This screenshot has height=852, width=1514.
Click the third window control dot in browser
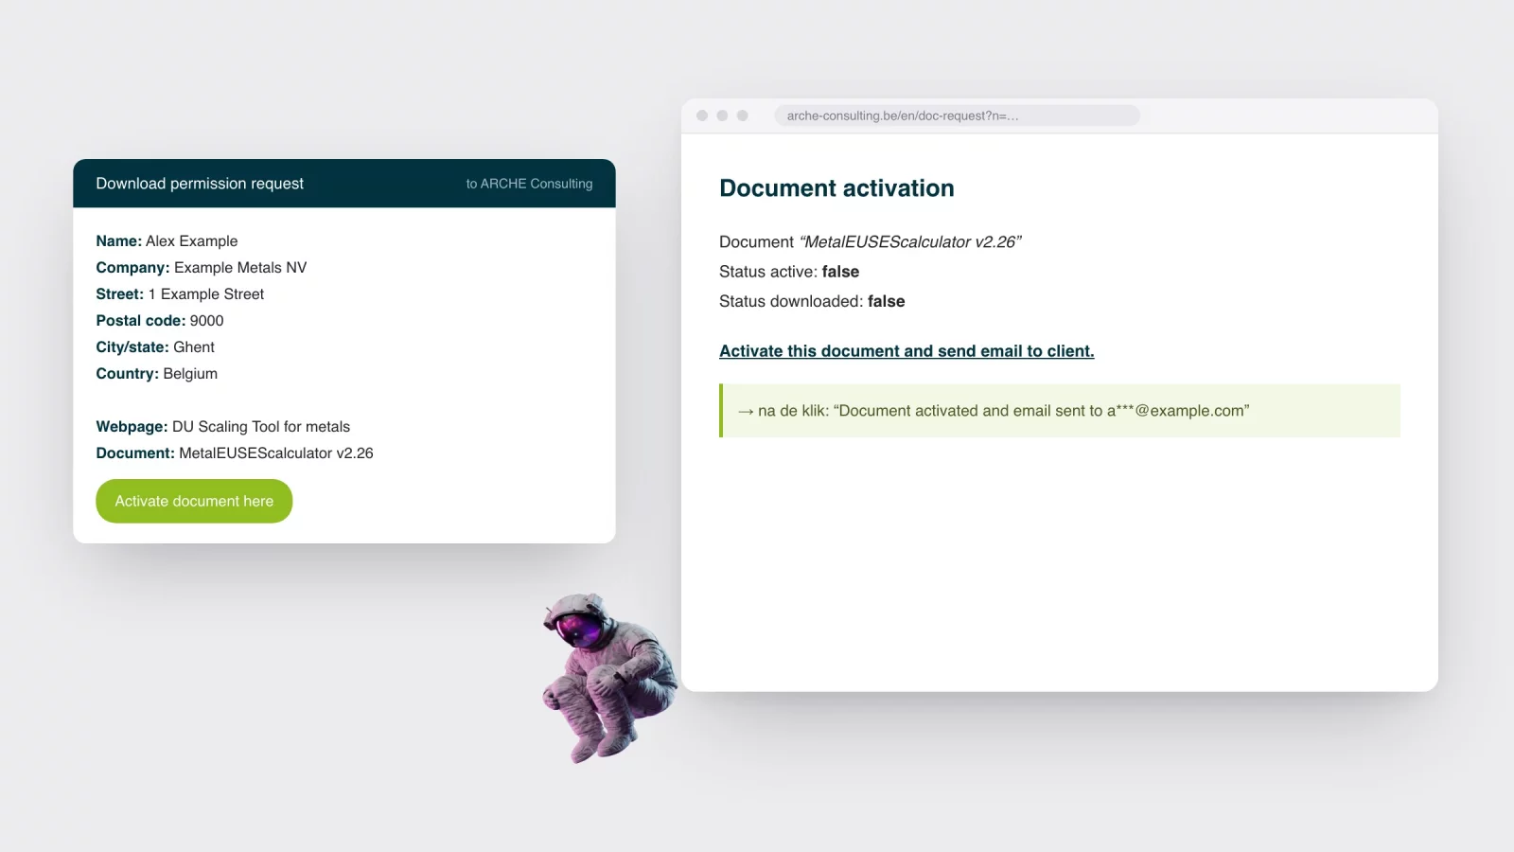click(x=742, y=115)
